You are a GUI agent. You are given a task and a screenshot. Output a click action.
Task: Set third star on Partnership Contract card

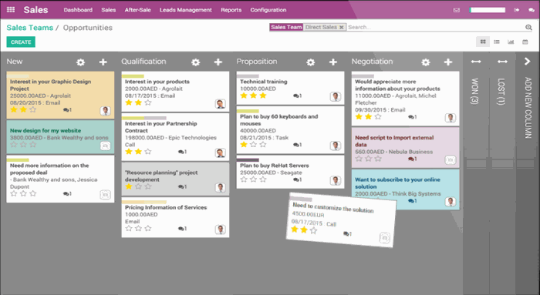[148, 152]
